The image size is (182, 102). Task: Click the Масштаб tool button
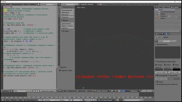pos(67,14)
